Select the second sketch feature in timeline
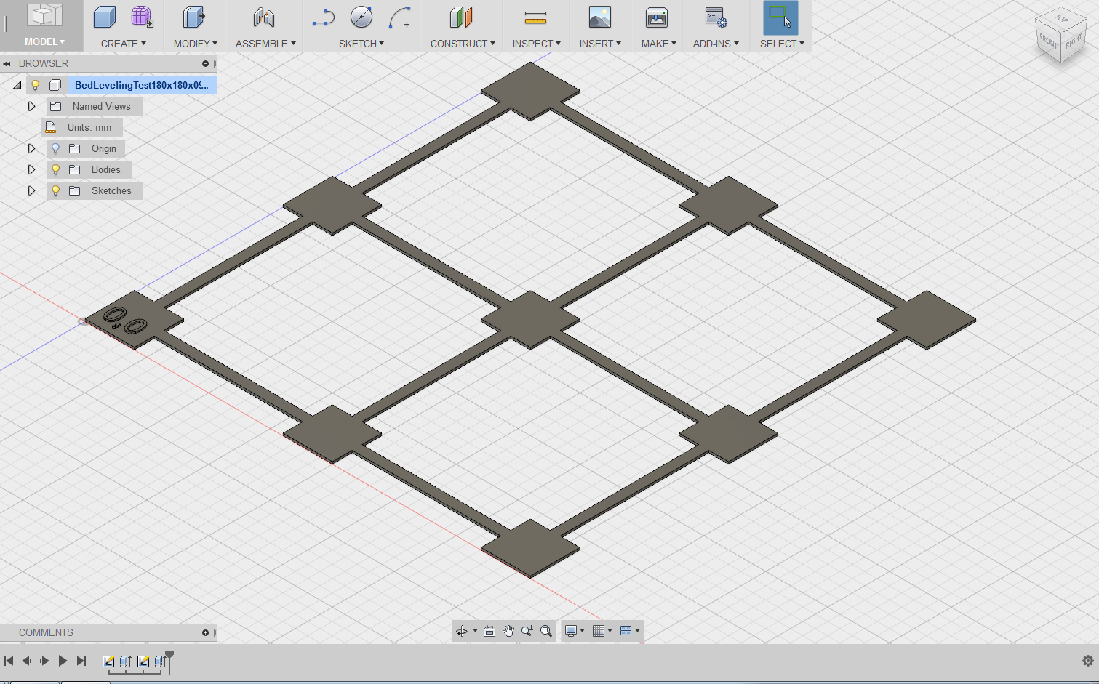This screenshot has width=1099, height=684. tap(143, 661)
